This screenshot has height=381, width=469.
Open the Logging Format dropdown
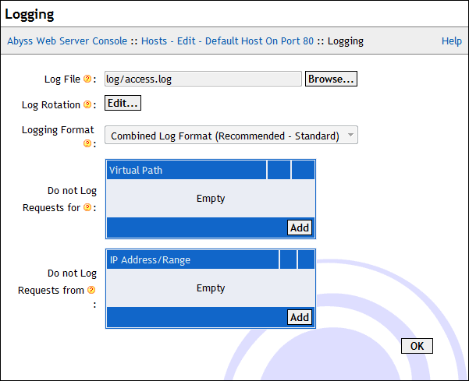click(231, 135)
